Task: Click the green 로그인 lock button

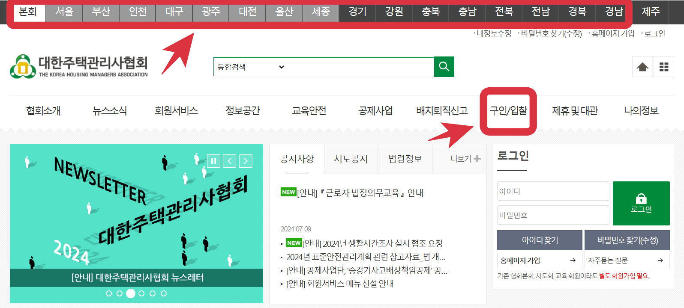Action: 641,203
